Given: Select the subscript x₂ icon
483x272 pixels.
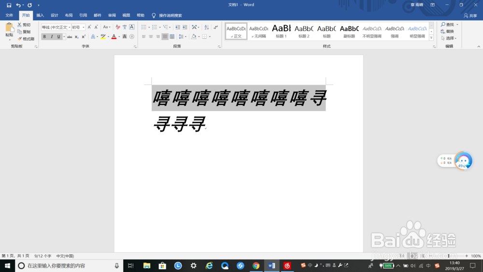Looking at the screenshot, I should pyautogui.click(x=77, y=37).
